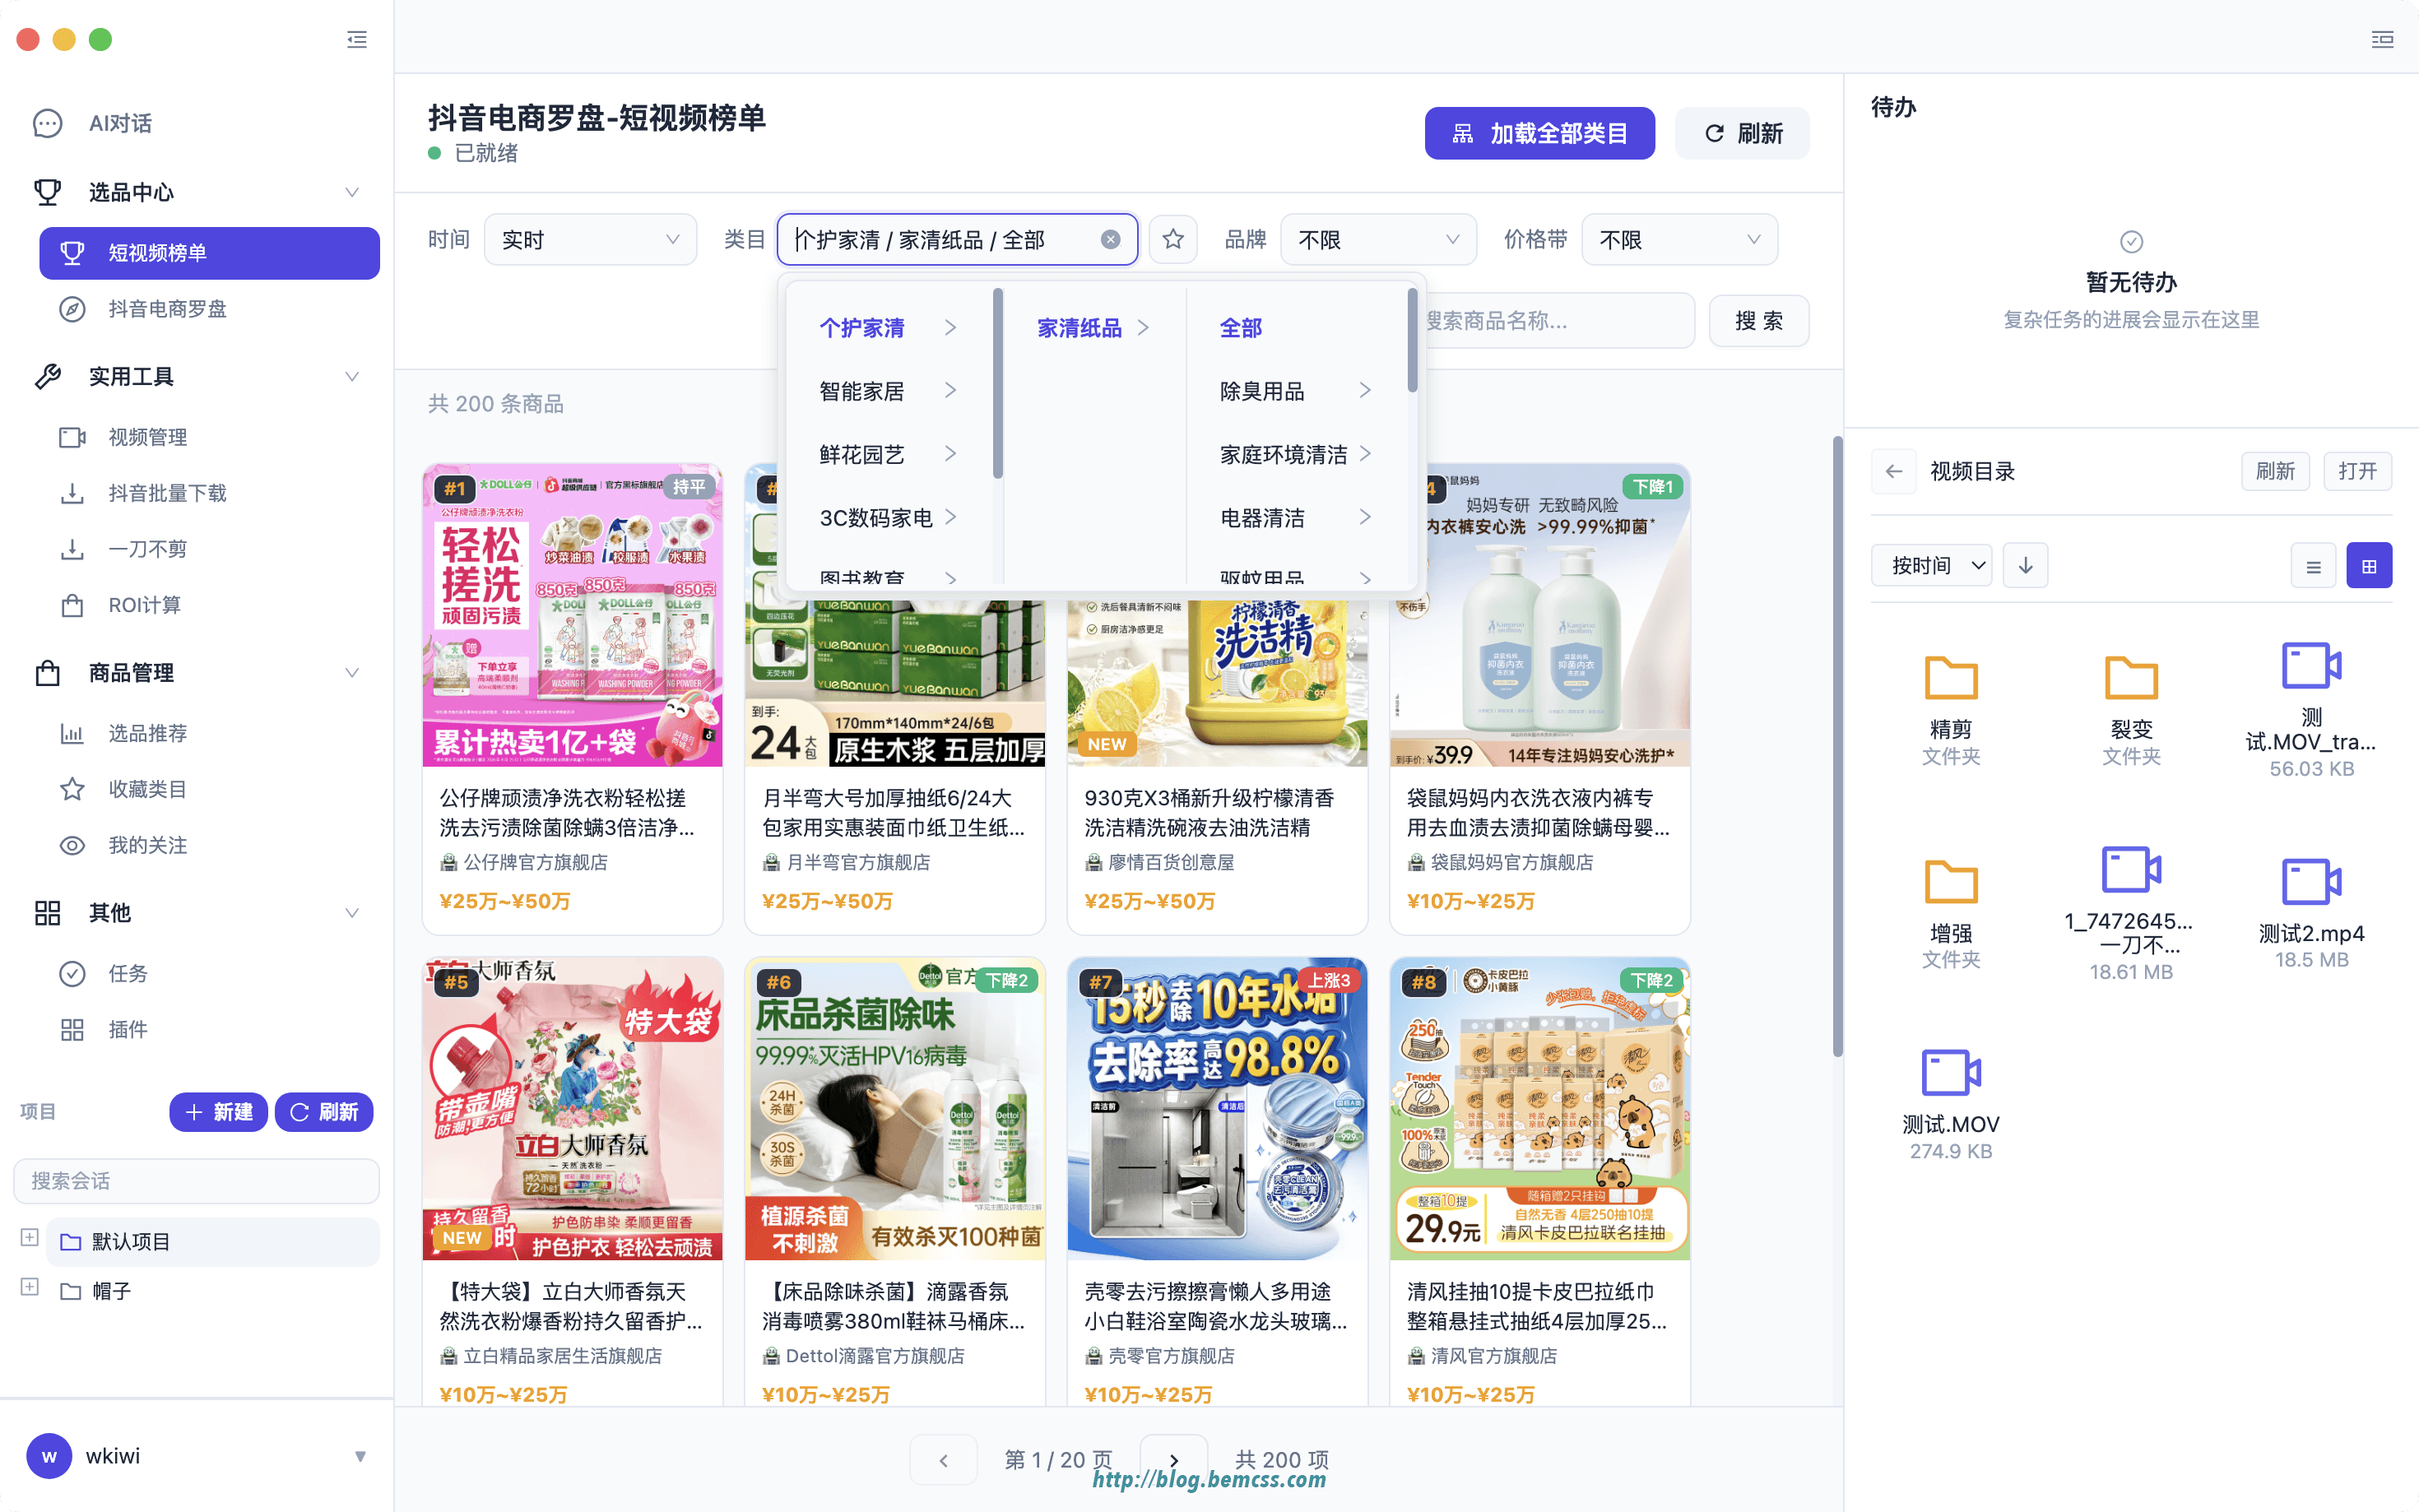Image resolution: width=2419 pixels, height=1512 pixels.
Task: Collapse the 实用工具 section
Action: click(352, 377)
